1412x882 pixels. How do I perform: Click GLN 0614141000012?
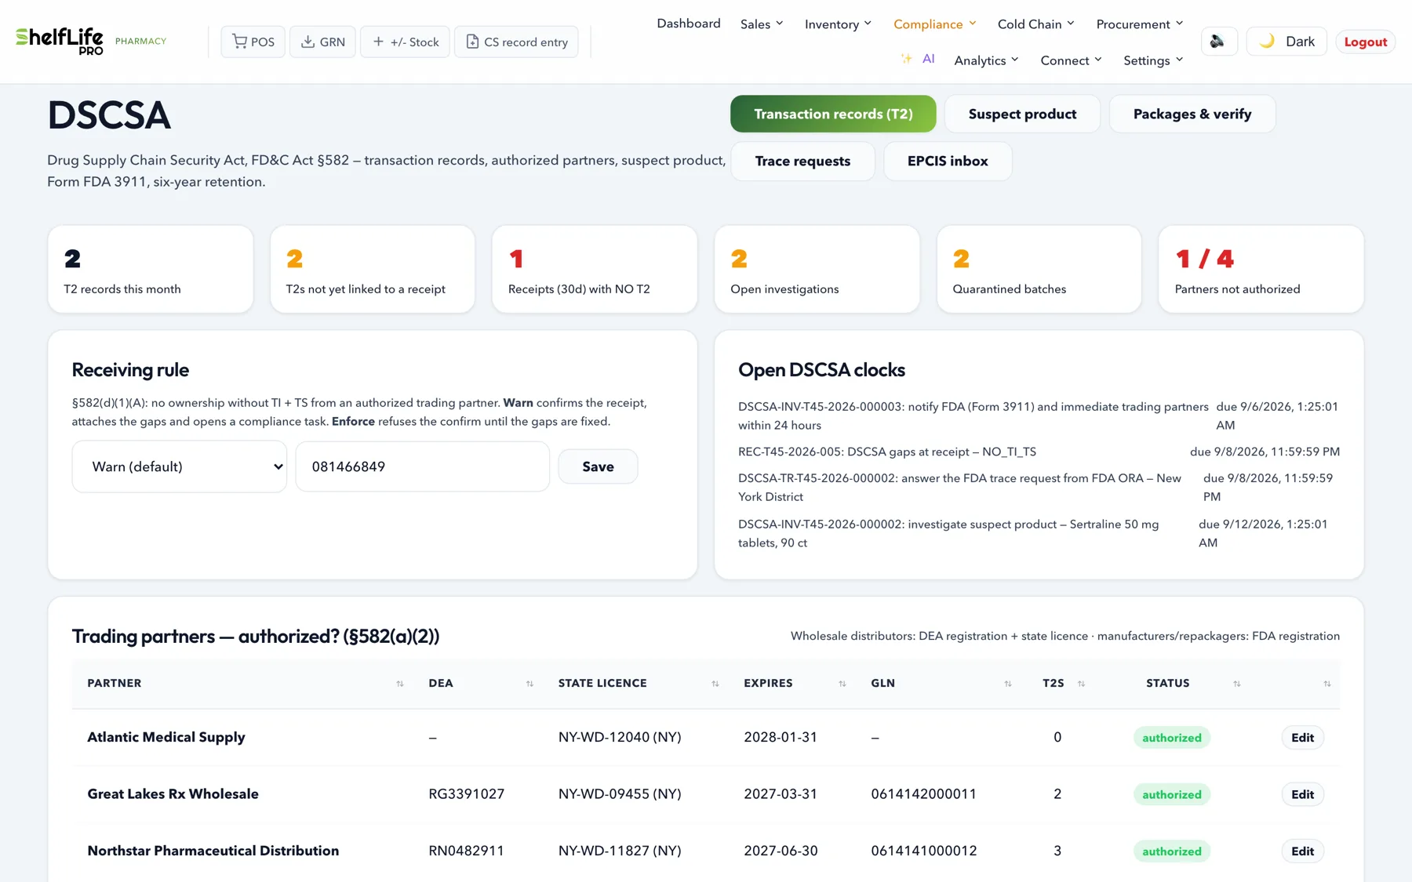click(x=924, y=851)
